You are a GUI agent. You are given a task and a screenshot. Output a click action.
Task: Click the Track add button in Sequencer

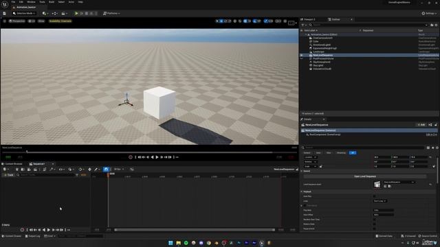[x=9, y=175]
